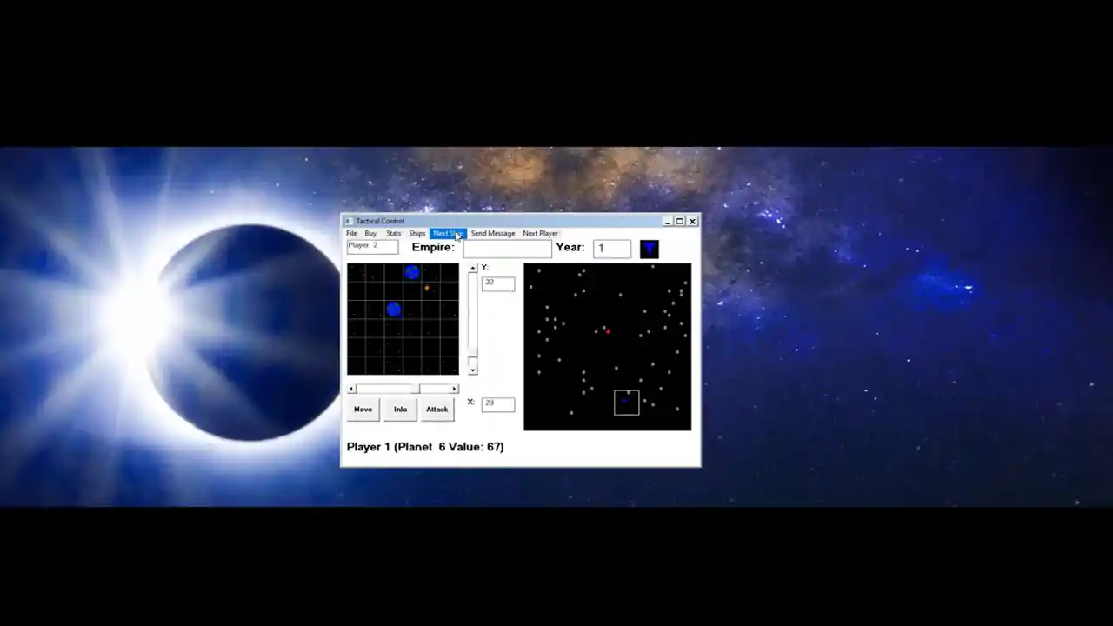Click the blue dot inside the white viewport box
Image resolution: width=1113 pixels, height=626 pixels.
pyautogui.click(x=624, y=400)
